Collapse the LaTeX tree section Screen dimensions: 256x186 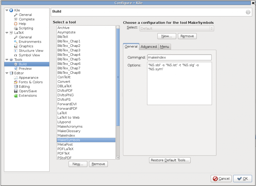pyautogui.click(x=7, y=33)
